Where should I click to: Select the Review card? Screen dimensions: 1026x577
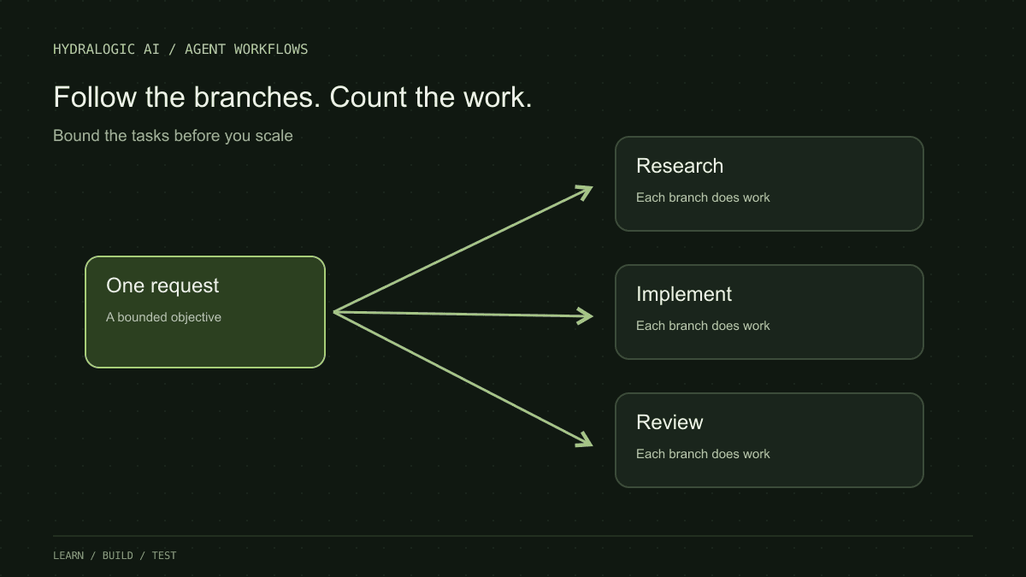(x=769, y=440)
